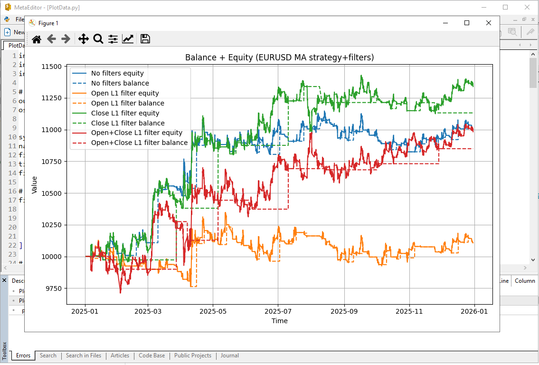Click the 2026-01 x-axis tick label
Screen dimensions: 539x365
coord(474,311)
